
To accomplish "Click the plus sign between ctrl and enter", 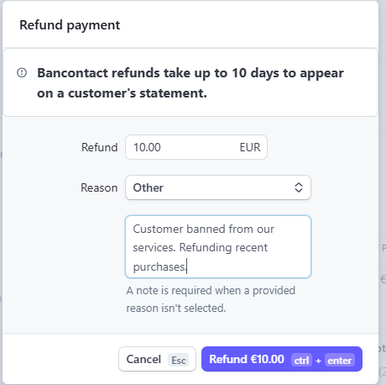I will point(318,361).
